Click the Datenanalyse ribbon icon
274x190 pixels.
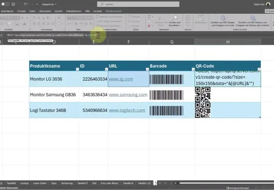(201, 19)
